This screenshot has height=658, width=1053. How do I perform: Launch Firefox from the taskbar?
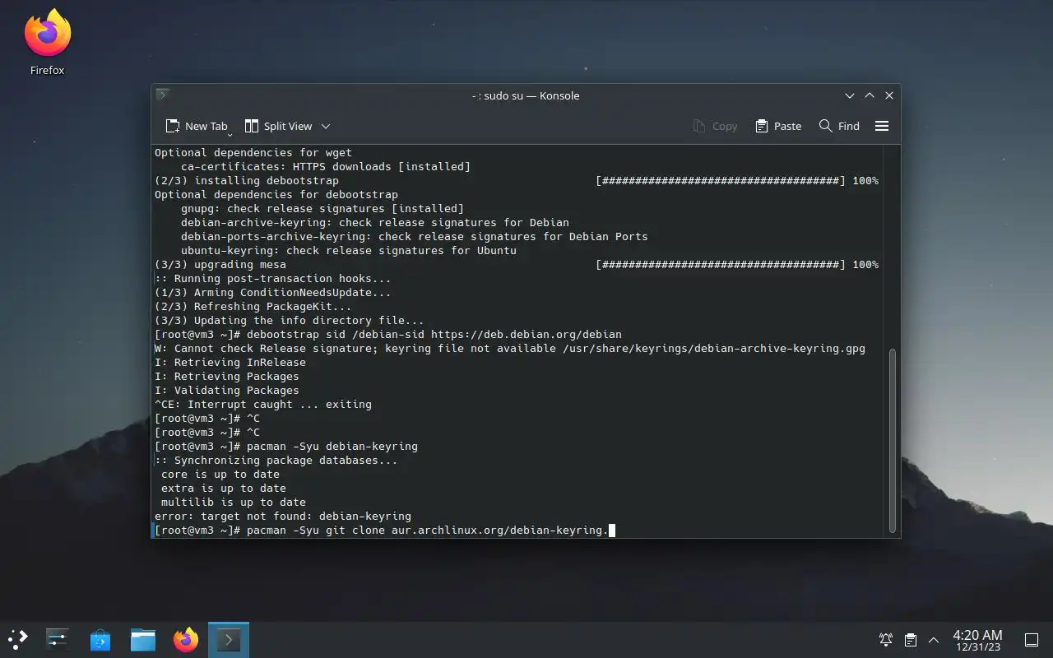(x=186, y=639)
